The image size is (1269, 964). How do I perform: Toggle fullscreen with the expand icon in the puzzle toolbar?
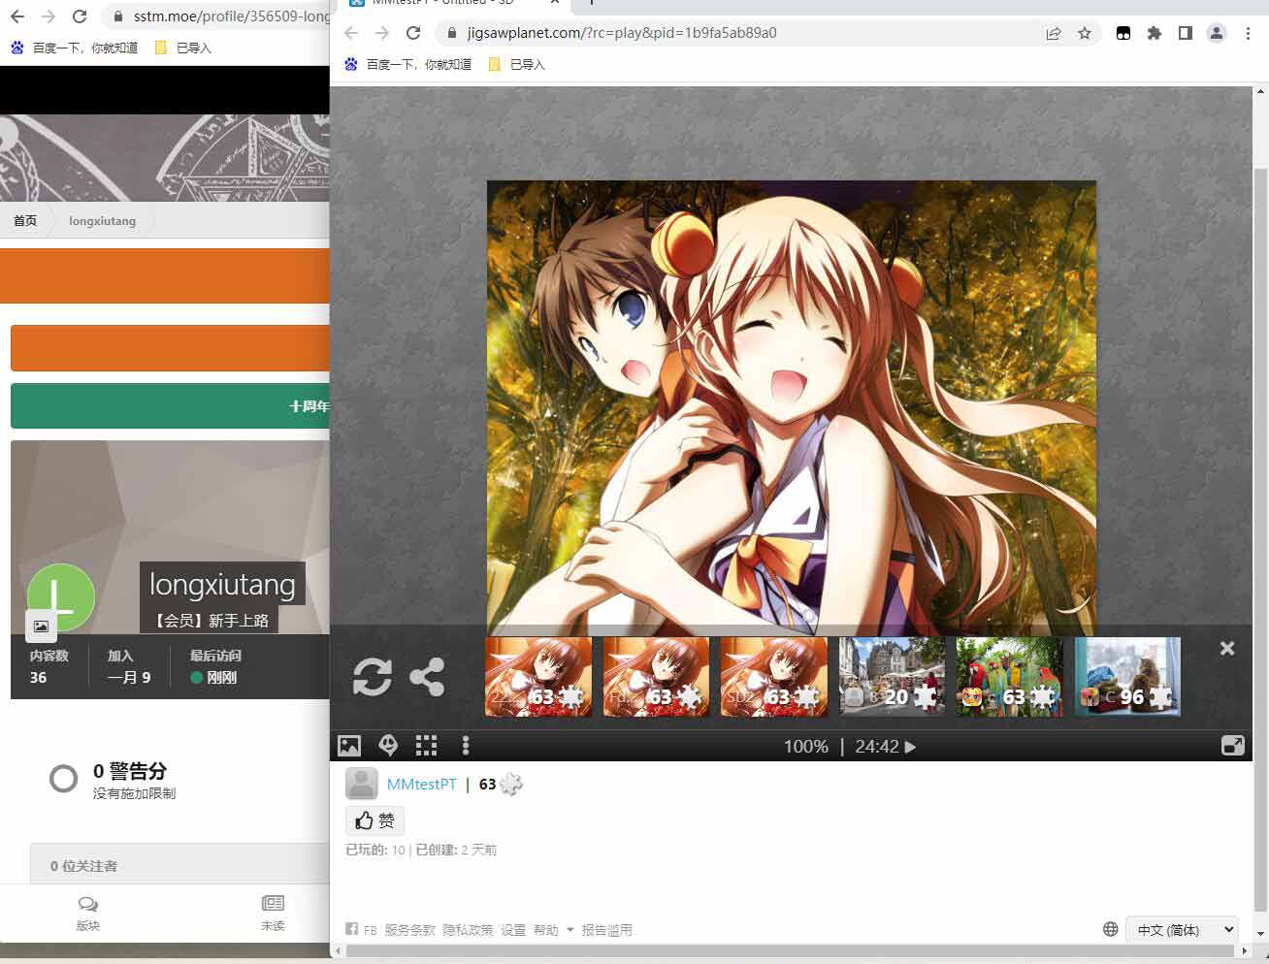(x=1232, y=745)
